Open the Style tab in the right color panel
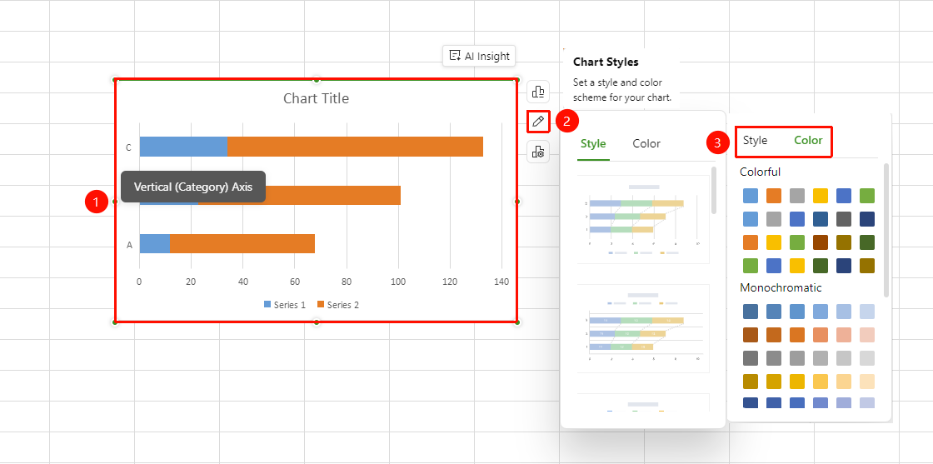The image size is (933, 464). click(x=755, y=141)
